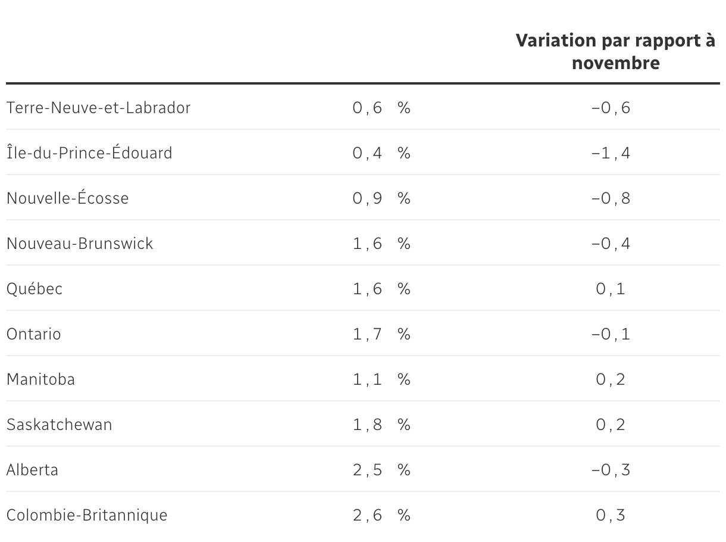Select the 0,9 % value for Nouvelle-Écosse

point(381,198)
